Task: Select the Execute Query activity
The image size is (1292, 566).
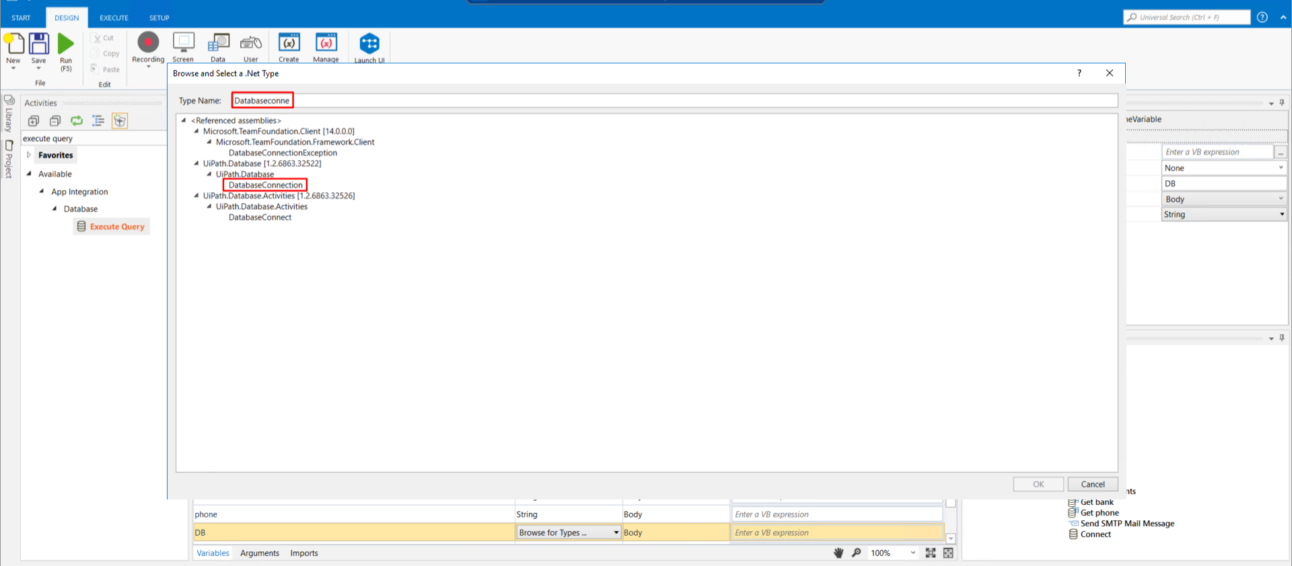Action: [x=111, y=227]
